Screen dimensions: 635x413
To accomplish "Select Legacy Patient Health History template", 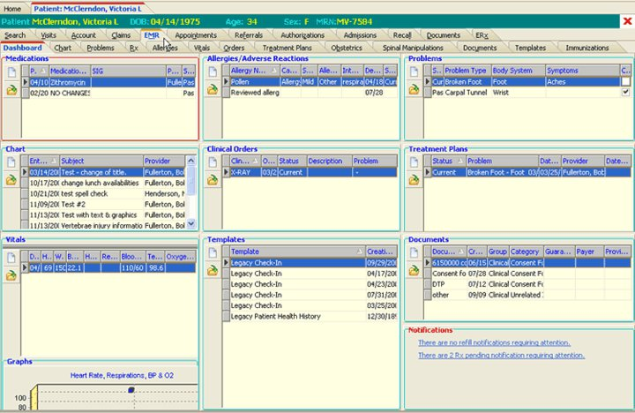I will coord(275,316).
